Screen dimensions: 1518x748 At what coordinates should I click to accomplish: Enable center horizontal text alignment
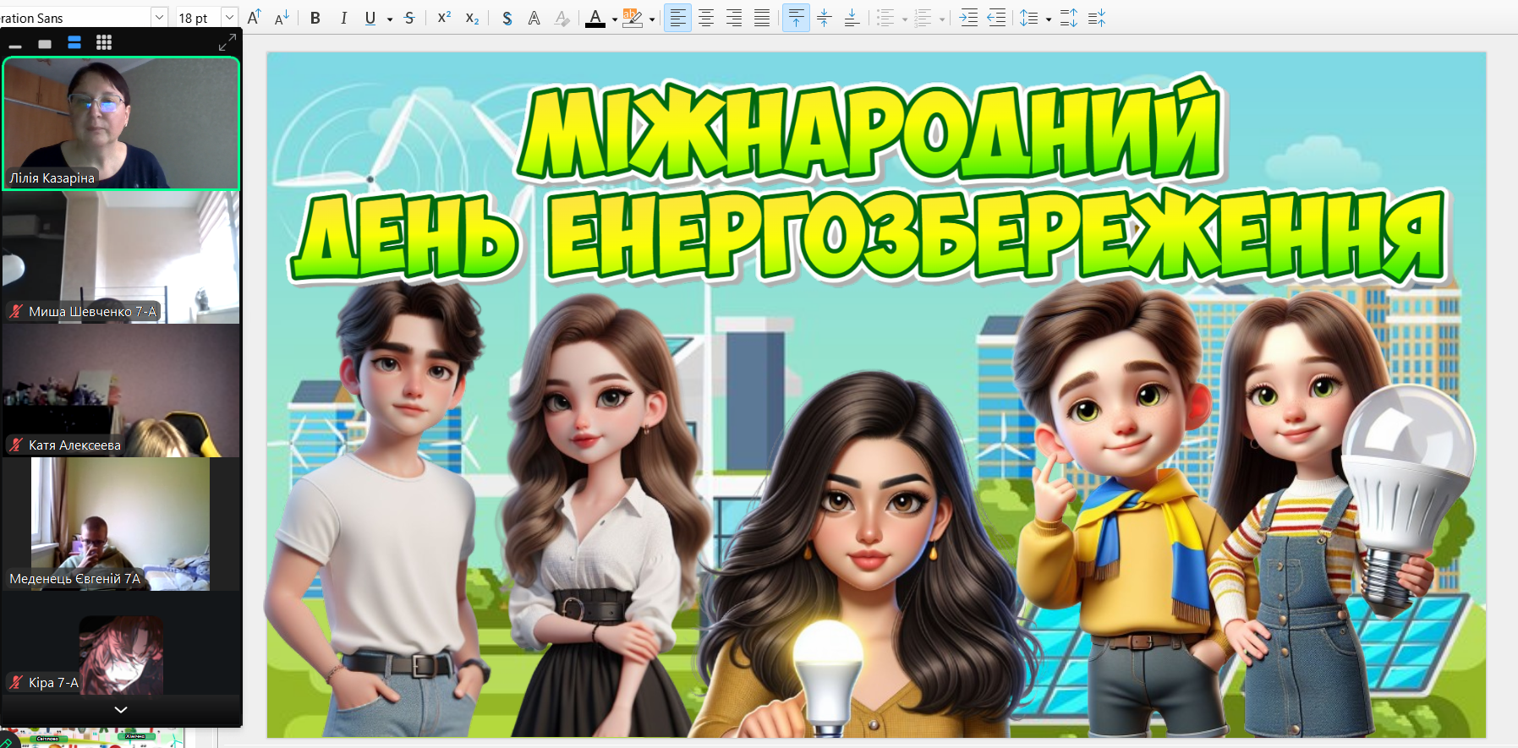pos(706,18)
